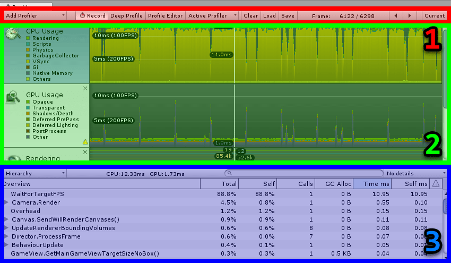The width and height of the screenshot is (451, 263).
Task: Click the GPU Usage profiler icon
Action: pyautogui.click(x=13, y=96)
